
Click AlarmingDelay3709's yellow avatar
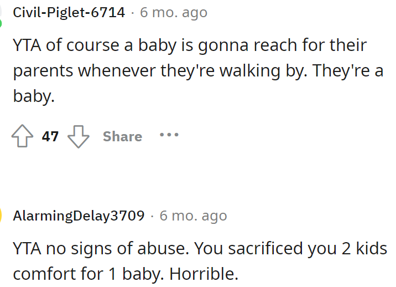pyautogui.click(x=2, y=215)
